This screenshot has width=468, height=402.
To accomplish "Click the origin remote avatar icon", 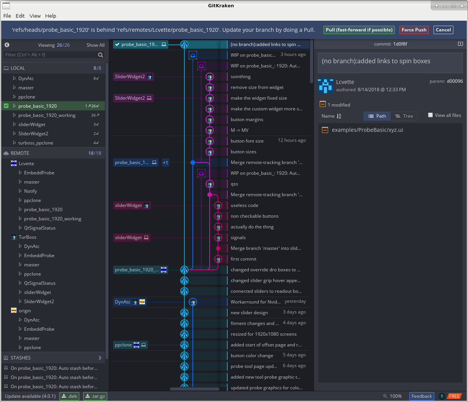I will 14,311.
